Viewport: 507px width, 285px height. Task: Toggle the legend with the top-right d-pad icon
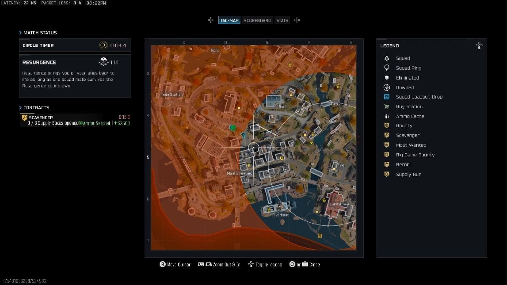(479, 46)
